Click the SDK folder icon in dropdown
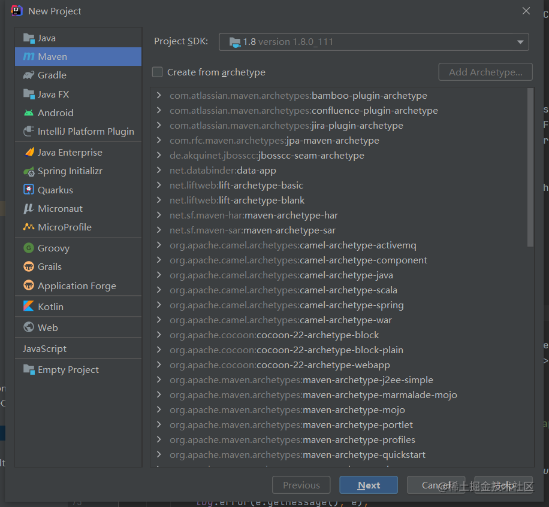 click(235, 42)
